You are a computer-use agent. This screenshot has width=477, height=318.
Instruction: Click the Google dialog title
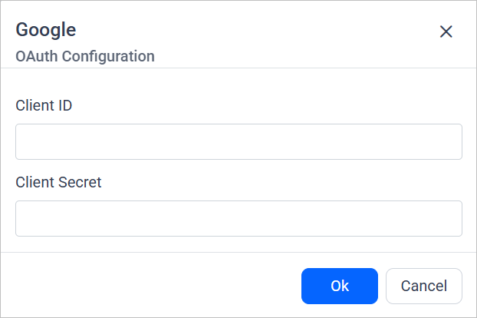point(46,30)
